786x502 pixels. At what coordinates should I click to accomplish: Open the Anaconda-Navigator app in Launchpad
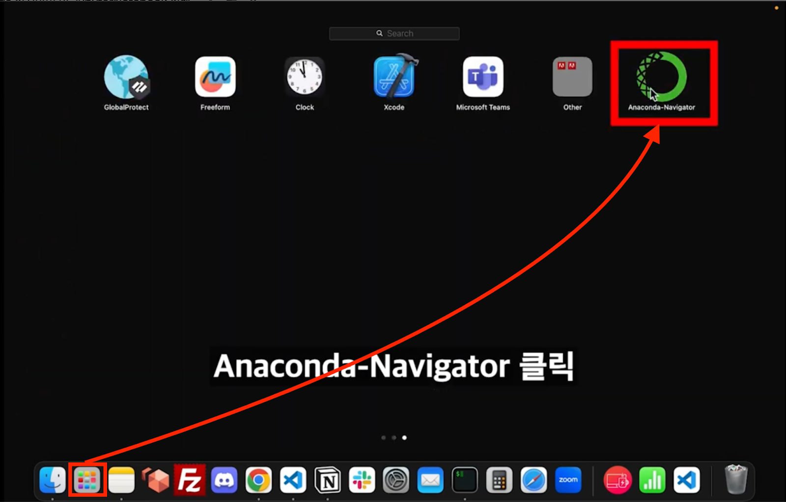coord(662,77)
